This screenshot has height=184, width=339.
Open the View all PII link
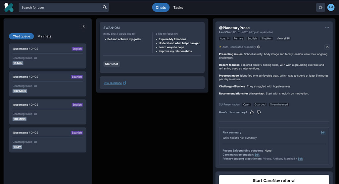(x=283, y=38)
